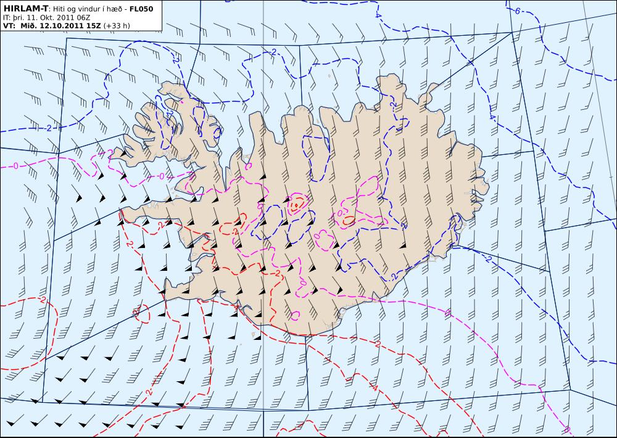The width and height of the screenshot is (617, 438).
Task: Click the red 4 isotherm label
Action: click(x=375, y=389)
